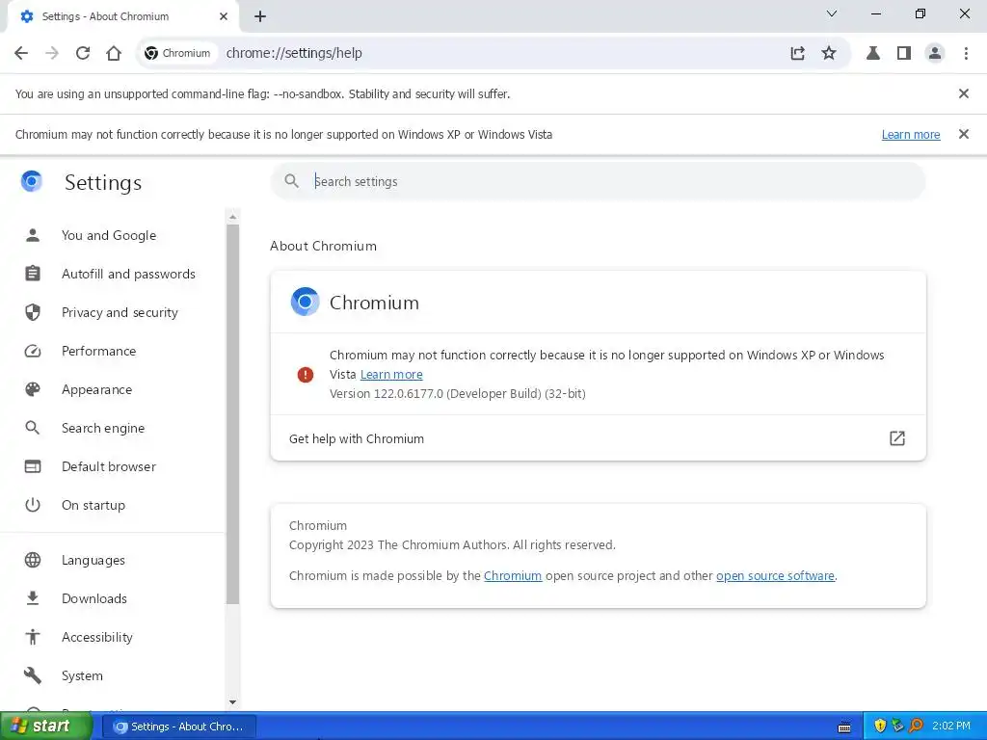Focus the Search settings field
This screenshot has height=740, width=987.
[598, 181]
